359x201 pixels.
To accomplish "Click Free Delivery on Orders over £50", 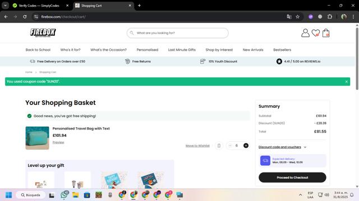I will click(57, 61).
